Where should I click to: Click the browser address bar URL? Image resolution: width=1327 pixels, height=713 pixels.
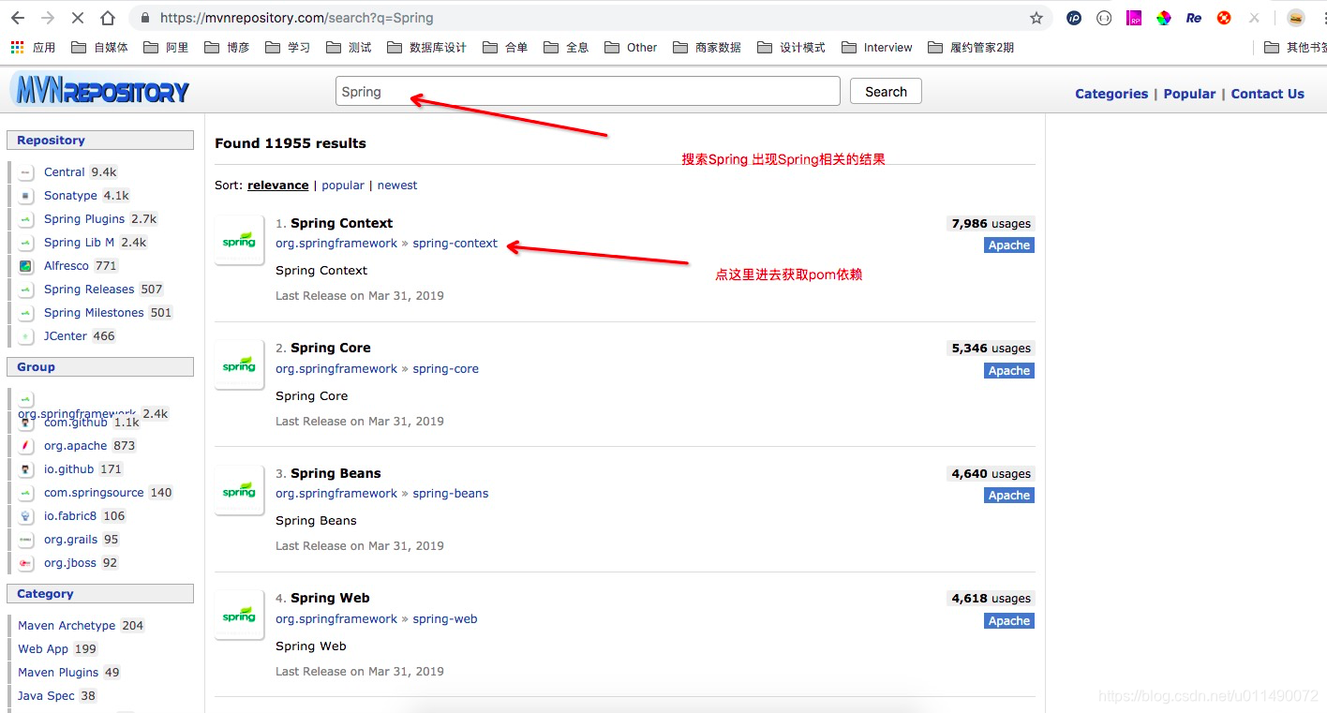(x=296, y=18)
